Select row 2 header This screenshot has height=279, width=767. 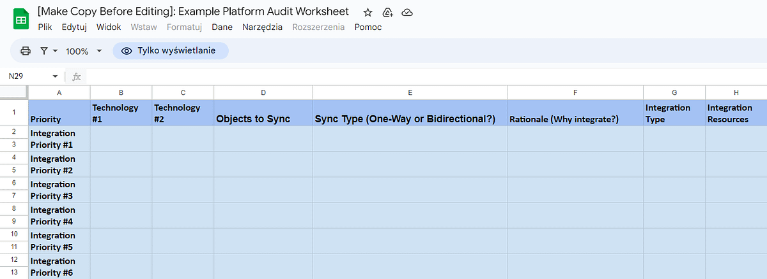point(14,132)
